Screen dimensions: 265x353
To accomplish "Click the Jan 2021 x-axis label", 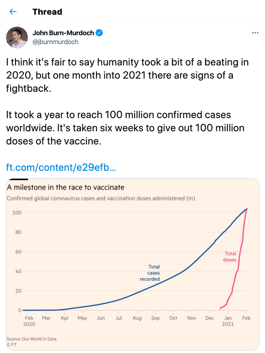I will 228,321.
